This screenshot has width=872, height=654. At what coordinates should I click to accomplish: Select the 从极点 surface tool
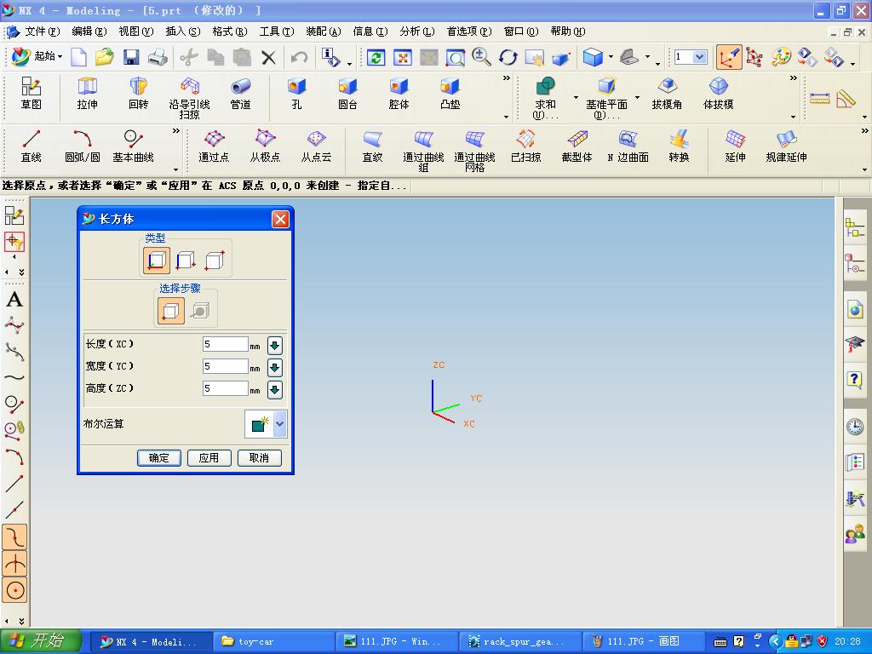(266, 146)
